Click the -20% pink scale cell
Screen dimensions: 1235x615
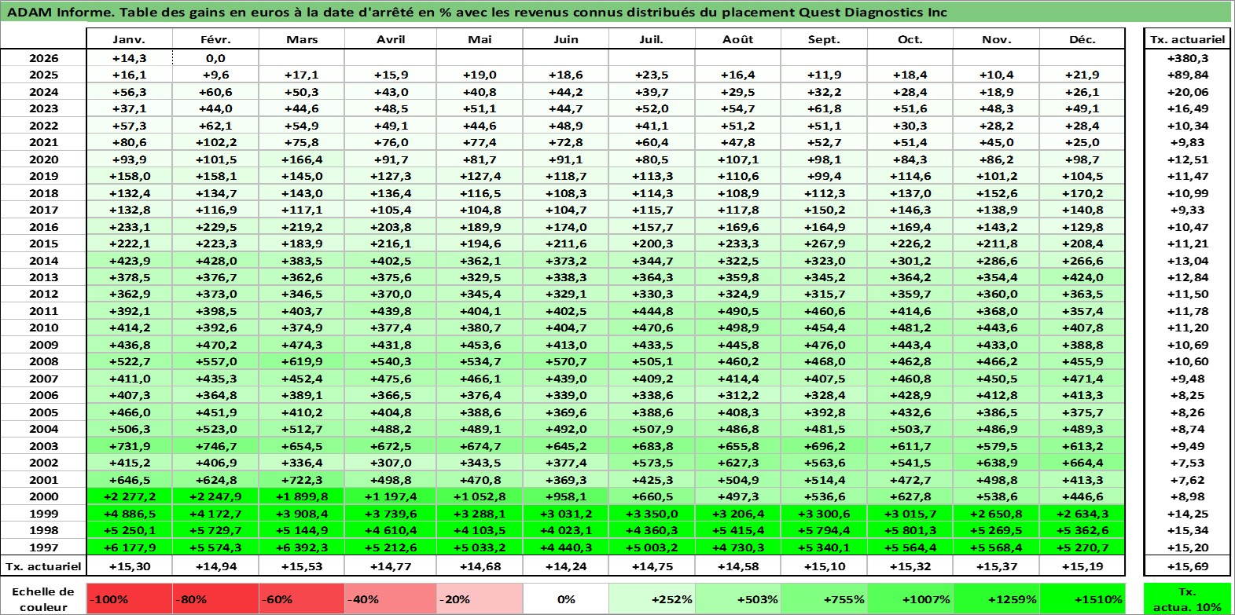pos(480,599)
